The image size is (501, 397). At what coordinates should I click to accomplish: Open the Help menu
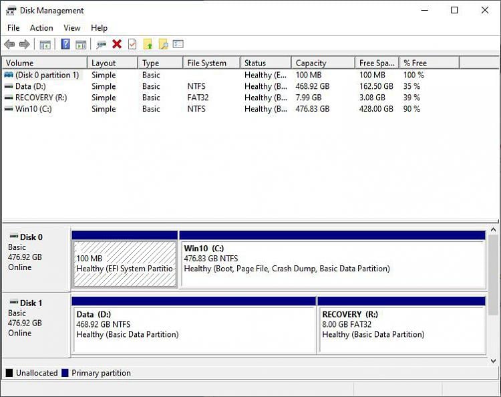(99, 28)
